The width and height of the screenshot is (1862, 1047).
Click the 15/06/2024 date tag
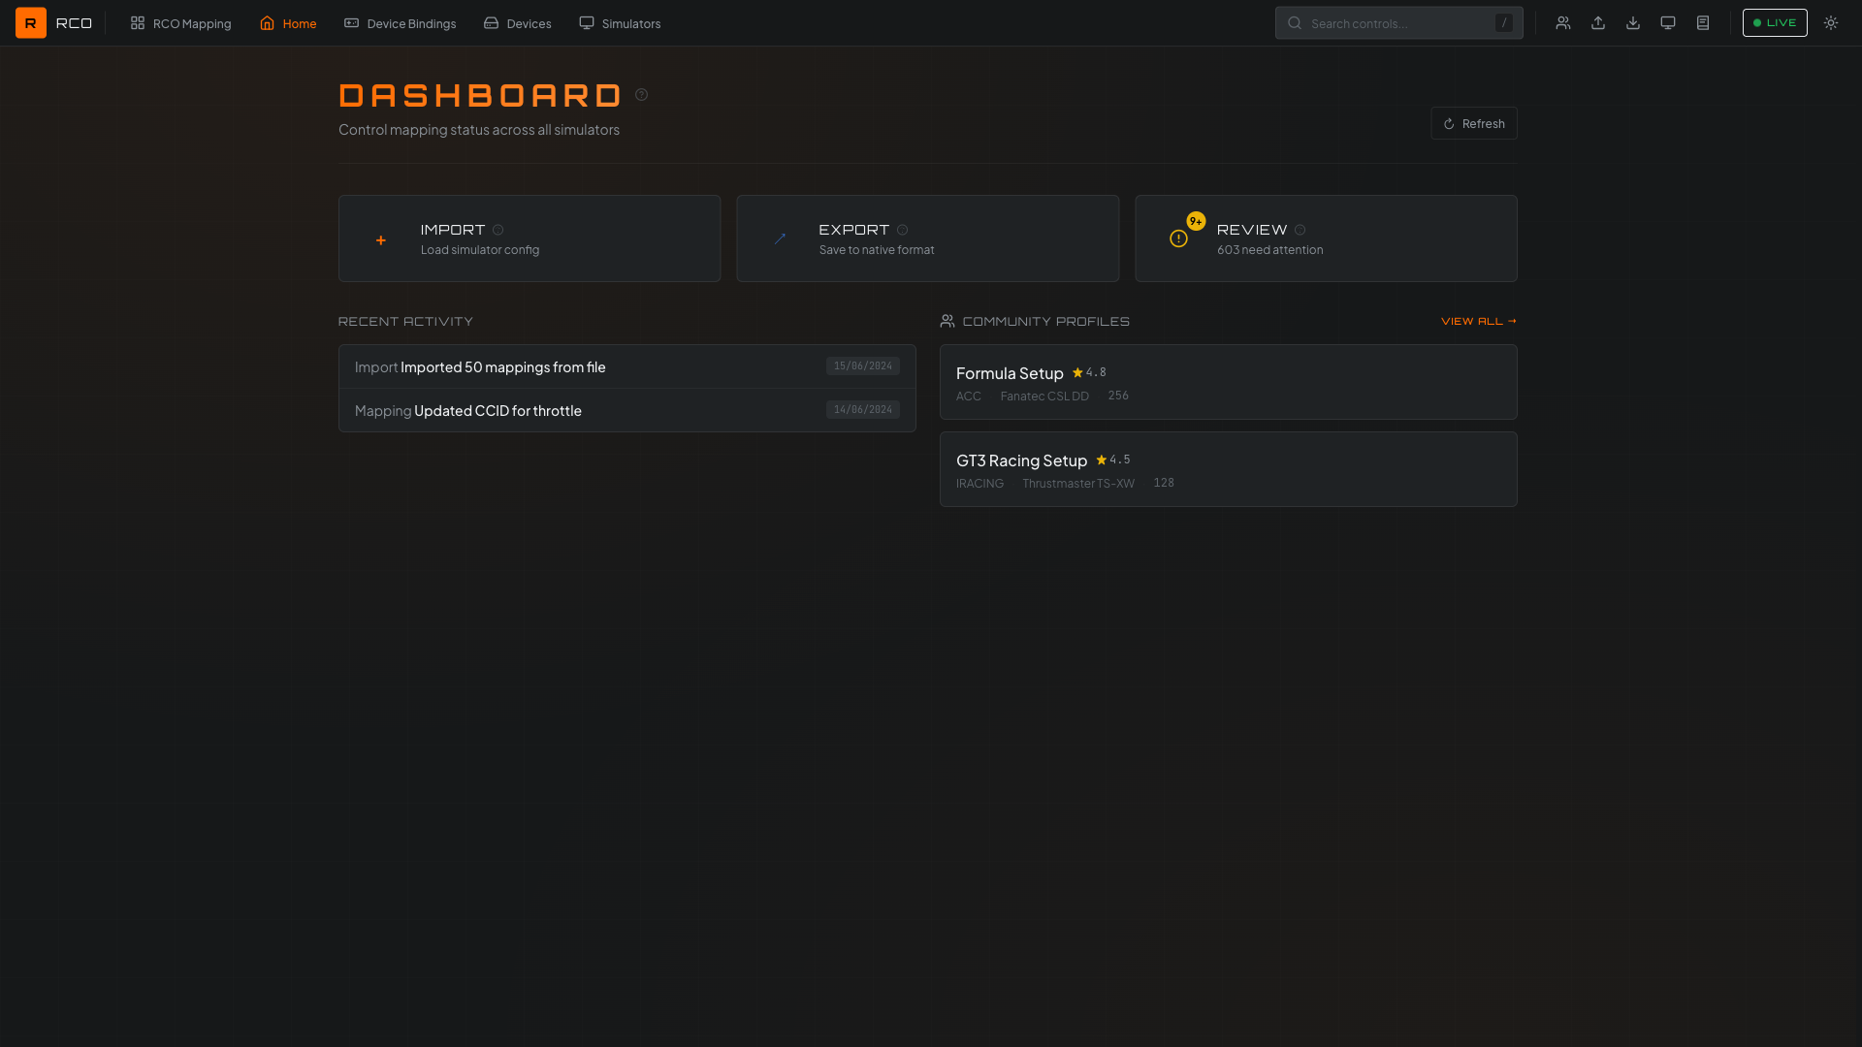coord(863,366)
